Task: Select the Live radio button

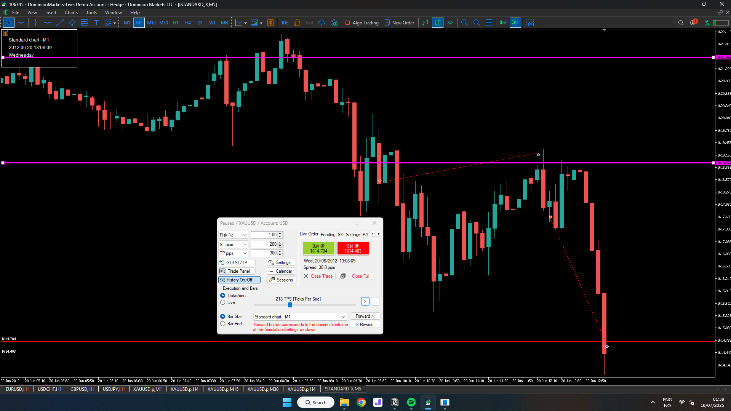Action: point(223,302)
